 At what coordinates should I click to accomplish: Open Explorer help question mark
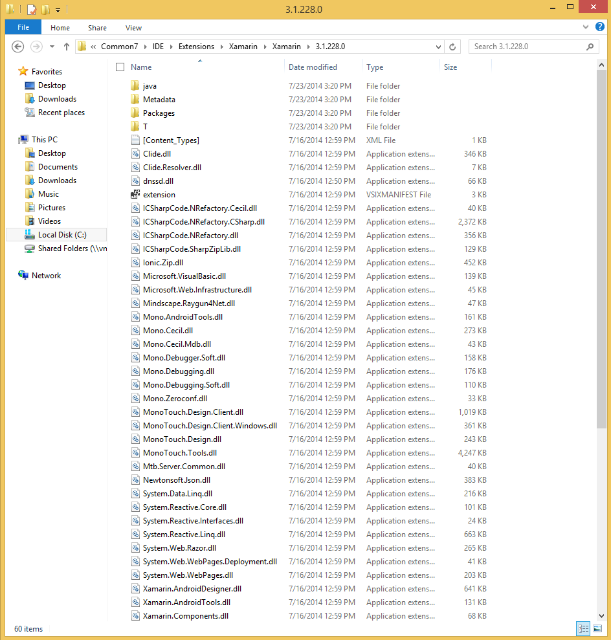(x=599, y=27)
